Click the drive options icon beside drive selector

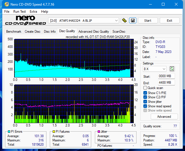tap(124, 21)
